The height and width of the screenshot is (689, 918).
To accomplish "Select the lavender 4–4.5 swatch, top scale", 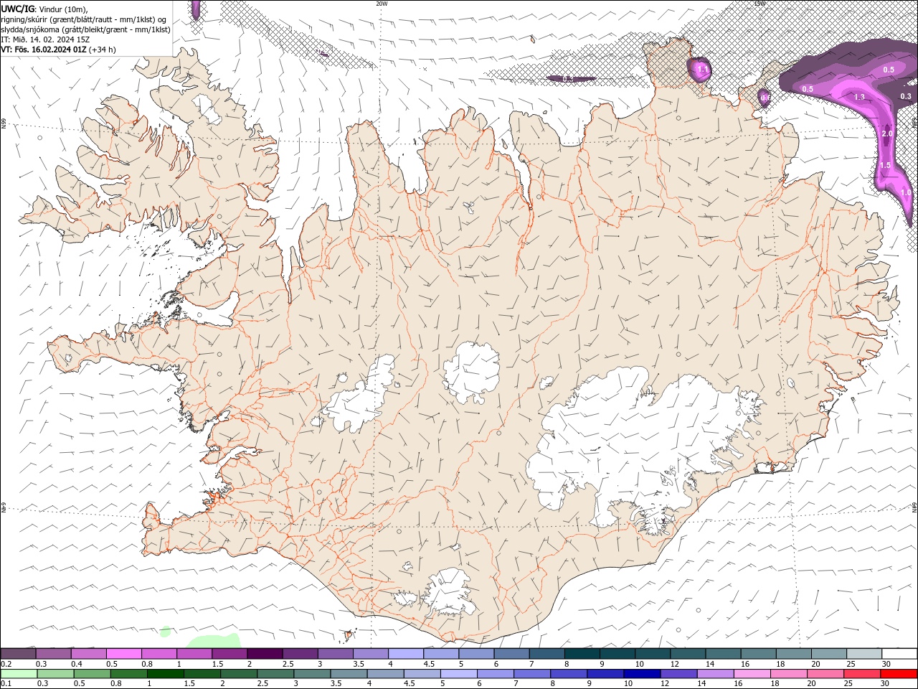I will (x=405, y=654).
